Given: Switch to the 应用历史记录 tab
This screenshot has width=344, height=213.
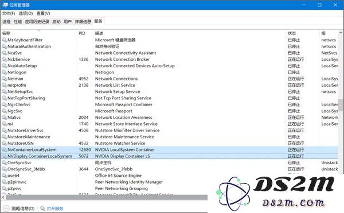Looking at the screenshot, I should (x=37, y=21).
